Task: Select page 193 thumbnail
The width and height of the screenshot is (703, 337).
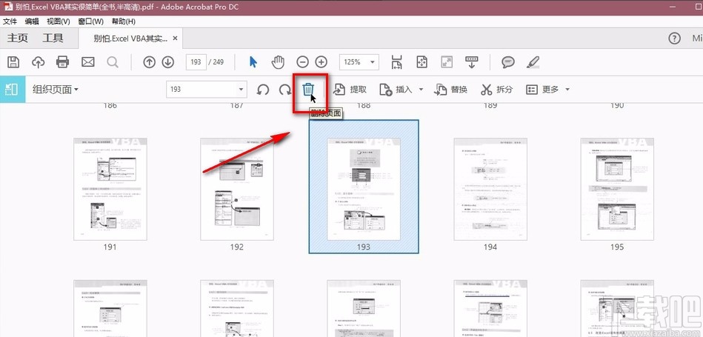Action: (x=364, y=189)
